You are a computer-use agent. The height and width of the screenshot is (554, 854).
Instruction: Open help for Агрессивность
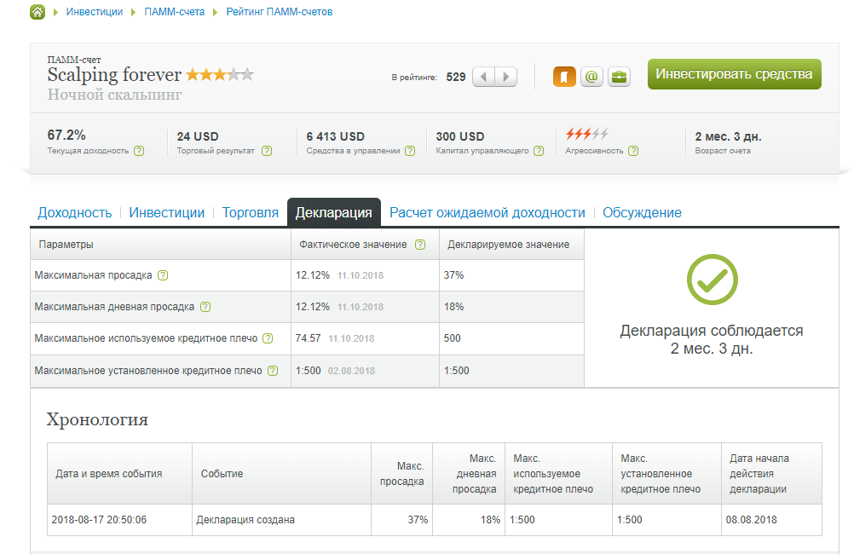coord(633,151)
